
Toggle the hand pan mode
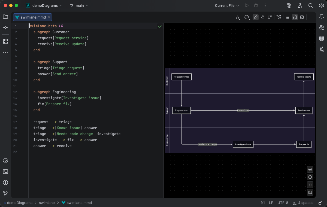click(263, 17)
